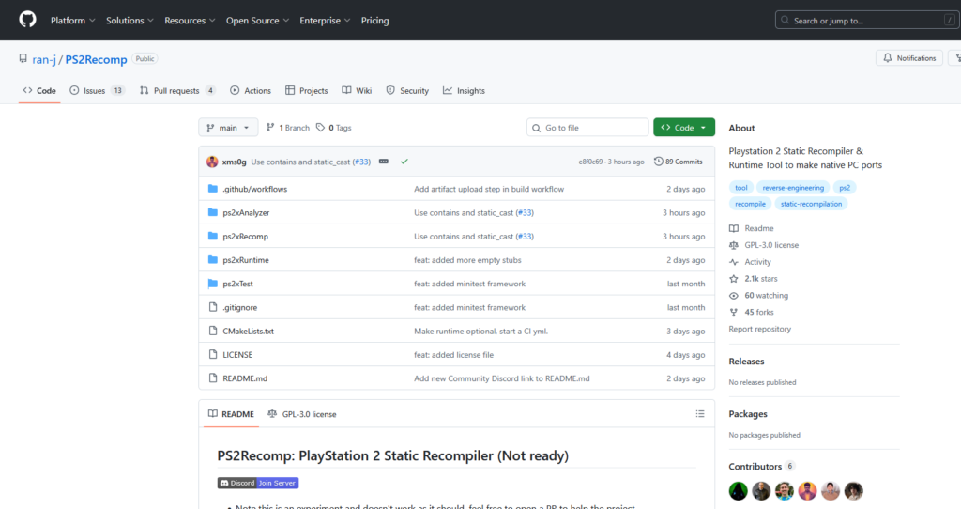Click the README.md file icon
The width and height of the screenshot is (961, 509).
pyautogui.click(x=213, y=378)
